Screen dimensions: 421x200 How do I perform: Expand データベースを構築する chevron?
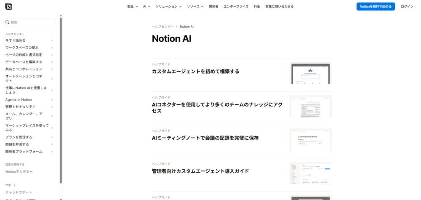(52, 62)
